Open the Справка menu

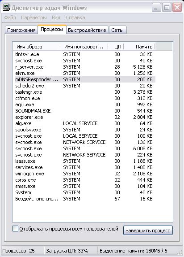coord(75,17)
